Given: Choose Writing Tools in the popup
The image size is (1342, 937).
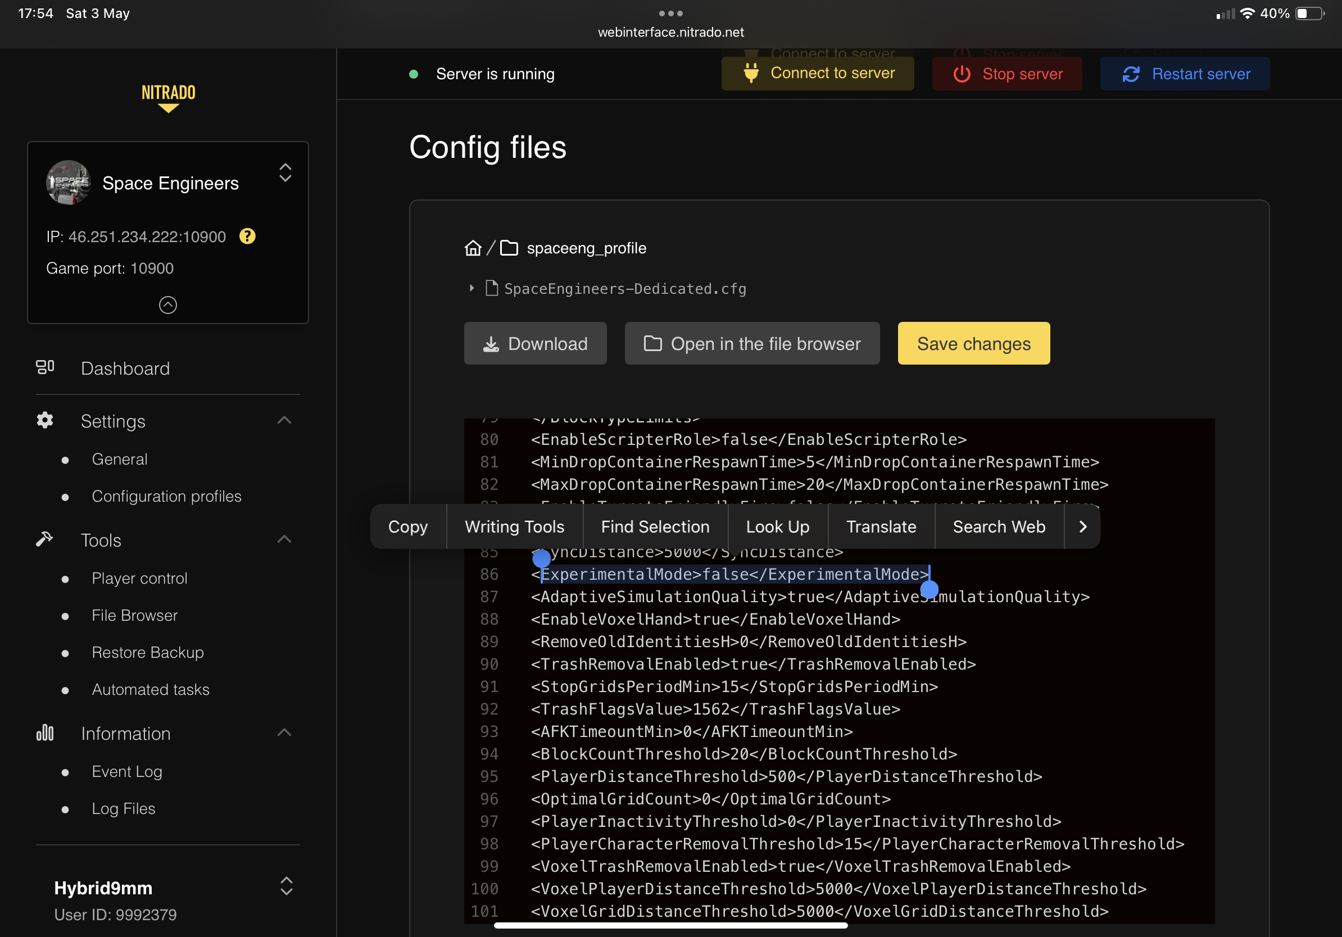Looking at the screenshot, I should (514, 526).
